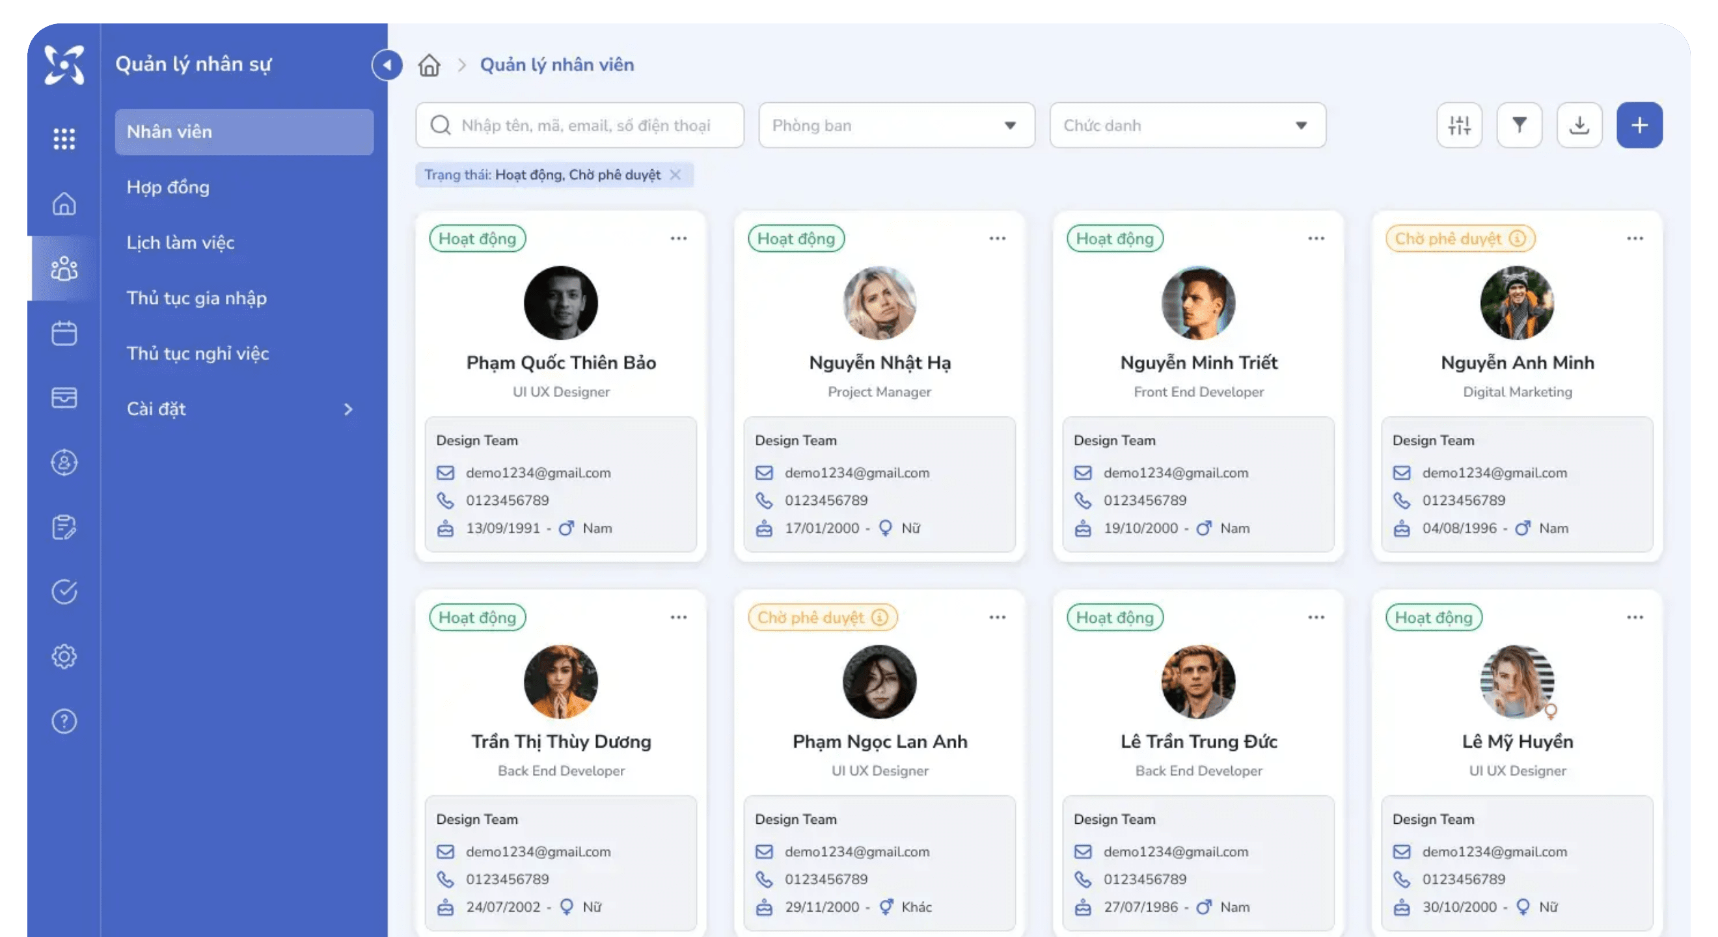Collapse the sidebar with arrow toggle
This screenshot has height=937, width=1718.
387,64
